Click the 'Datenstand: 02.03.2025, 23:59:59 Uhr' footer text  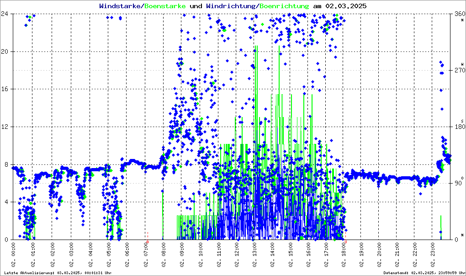(424, 273)
